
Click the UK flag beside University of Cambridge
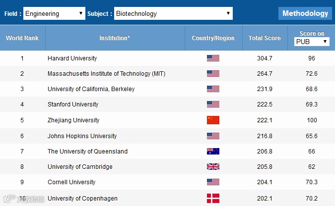tap(213, 167)
